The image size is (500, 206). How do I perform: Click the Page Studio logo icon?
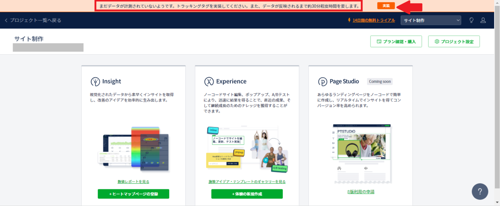[x=322, y=81]
